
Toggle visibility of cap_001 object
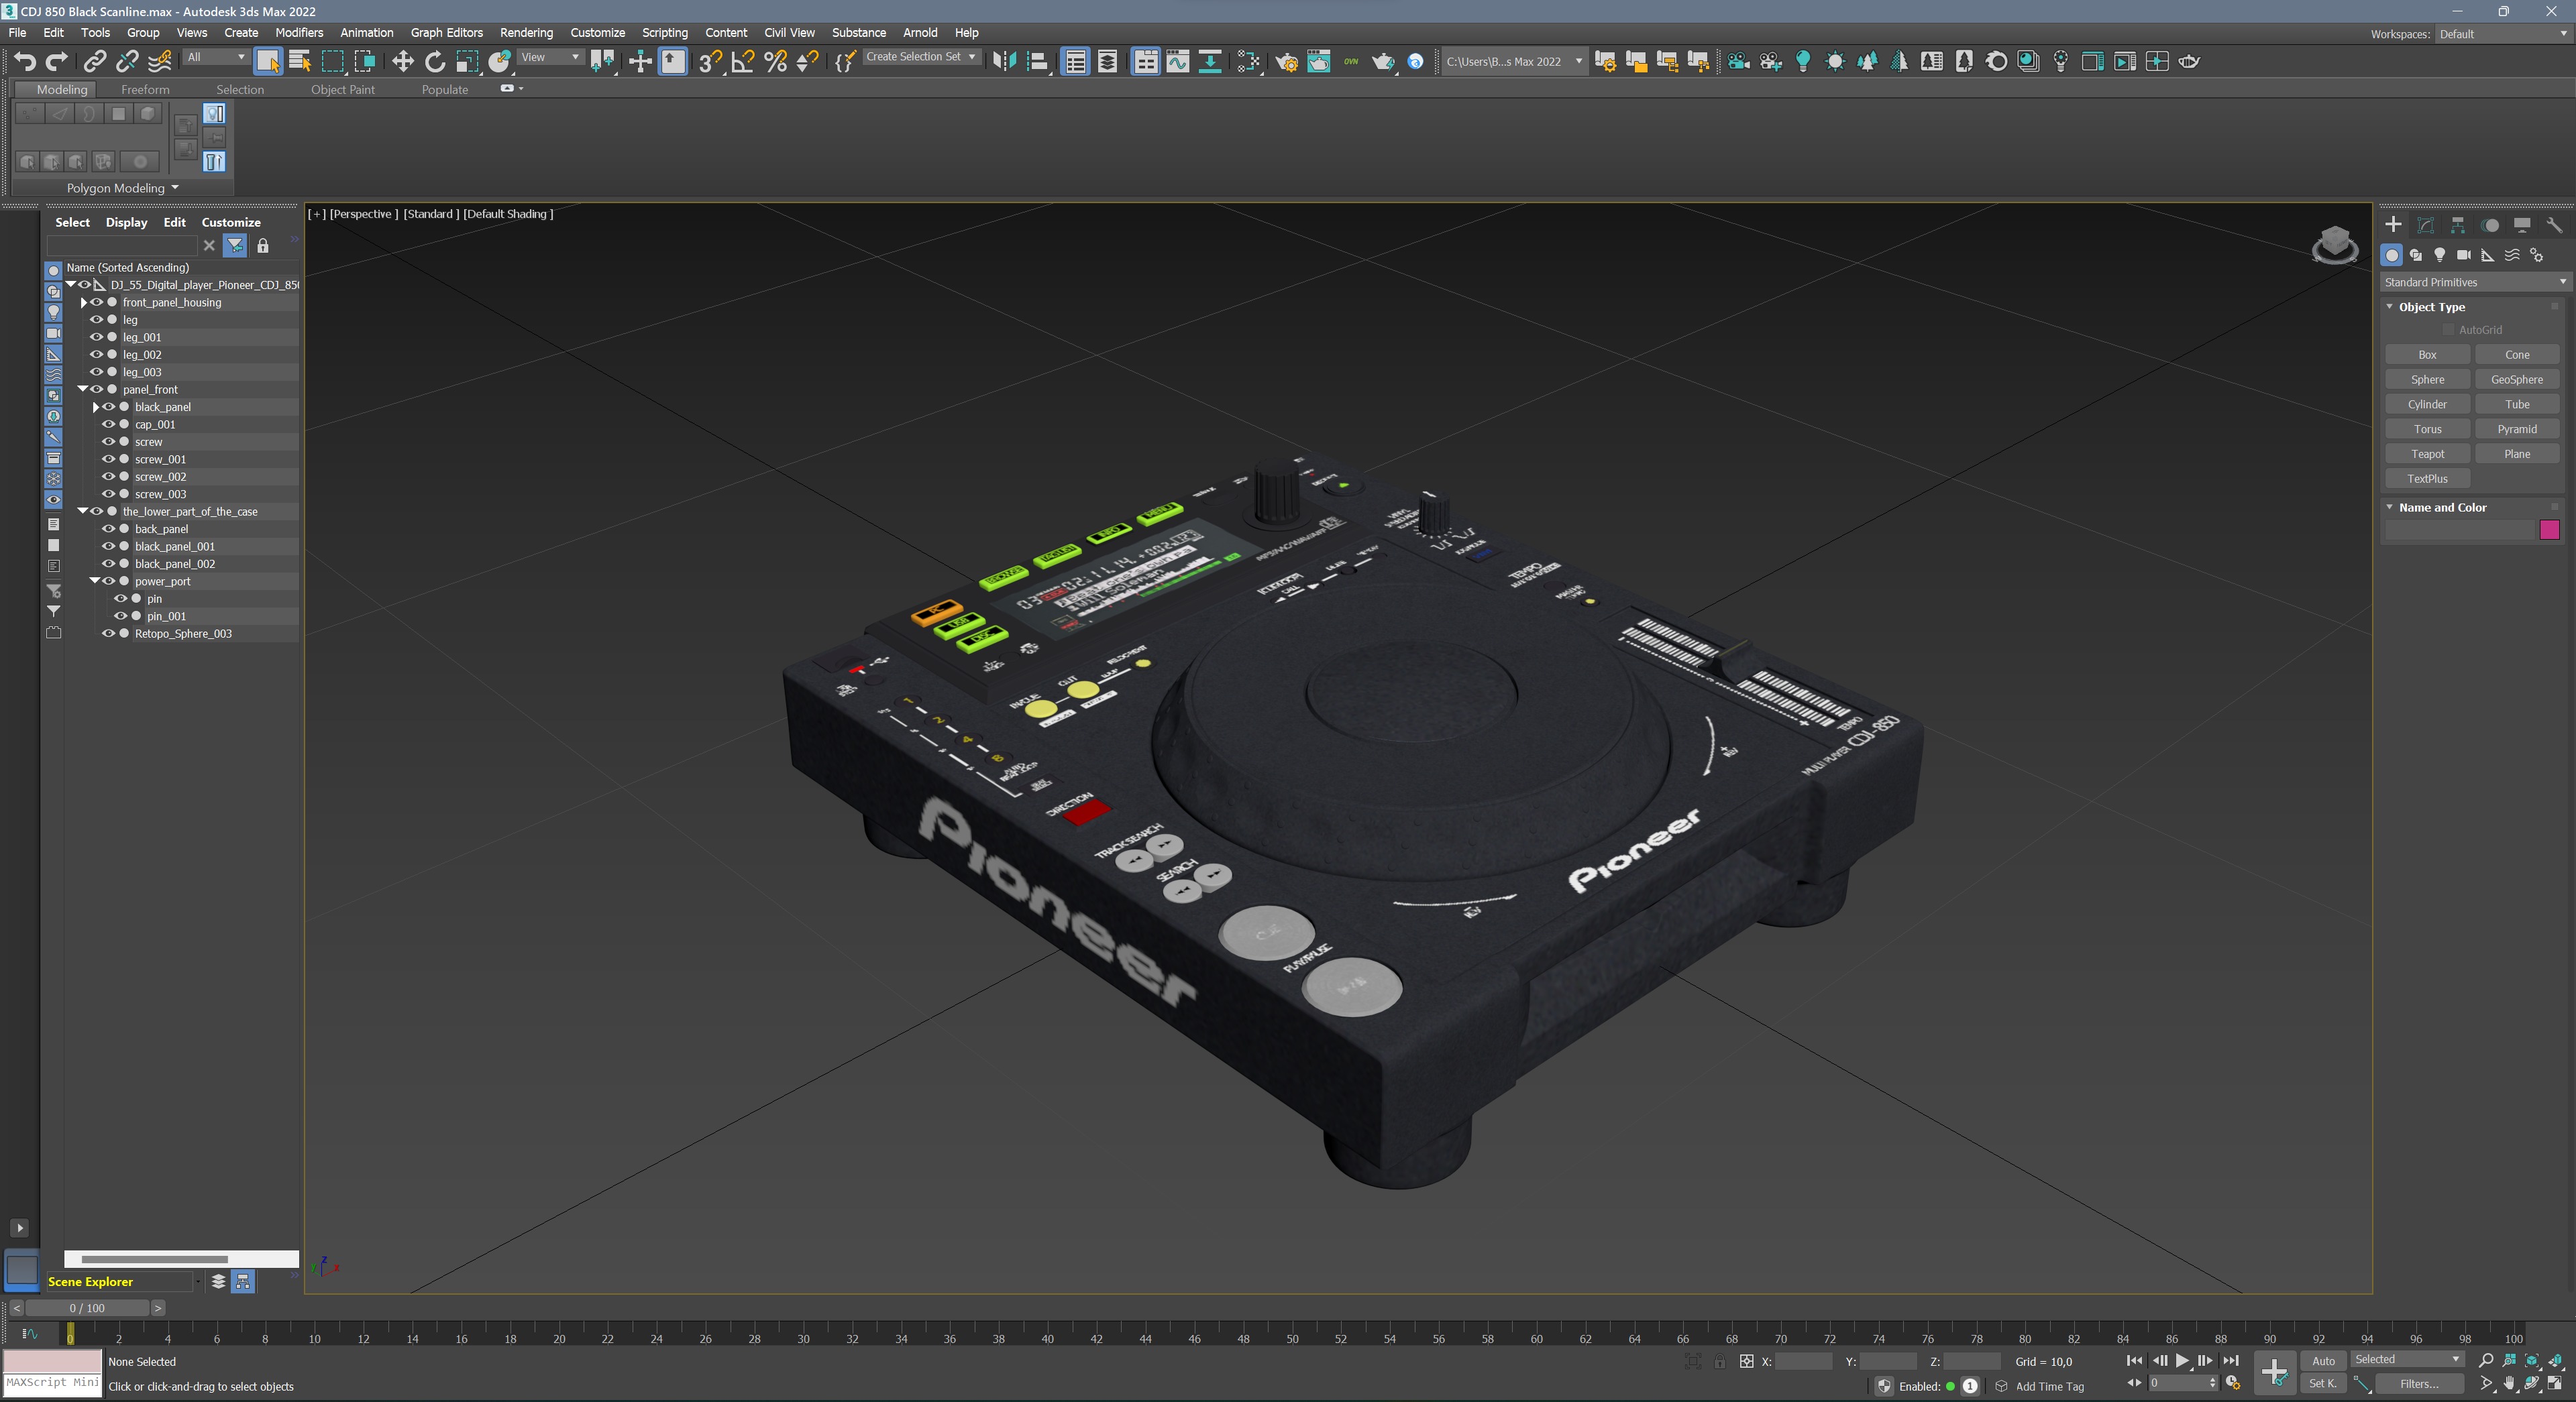pyautogui.click(x=108, y=424)
